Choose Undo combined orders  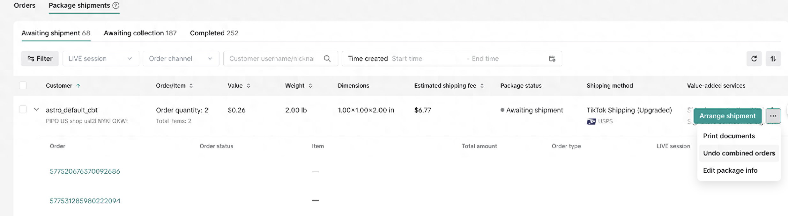tap(739, 153)
